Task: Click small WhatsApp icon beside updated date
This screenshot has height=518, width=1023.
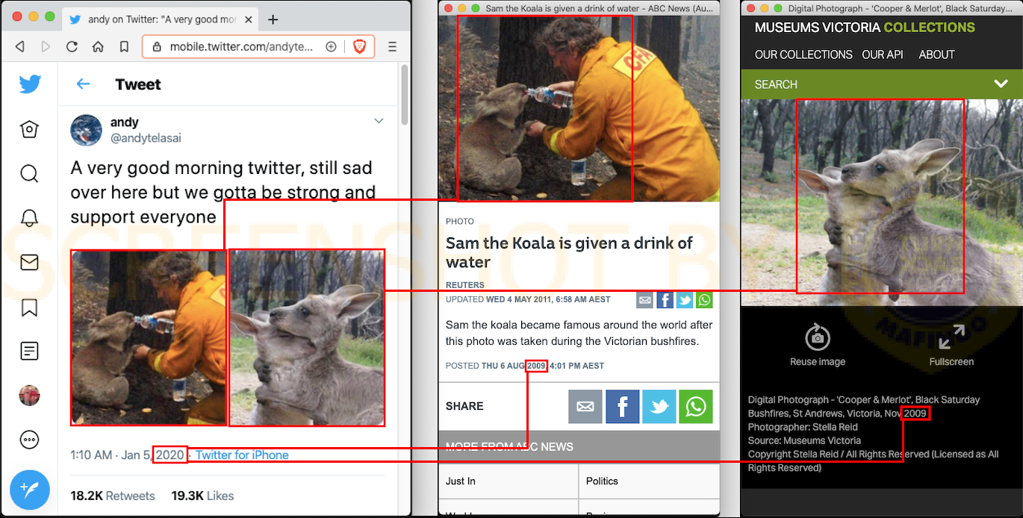Action: coord(704,300)
